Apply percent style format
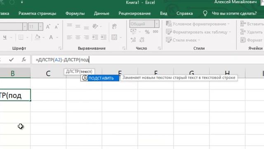Screen dimensions: 264x149 pos(147,32)
